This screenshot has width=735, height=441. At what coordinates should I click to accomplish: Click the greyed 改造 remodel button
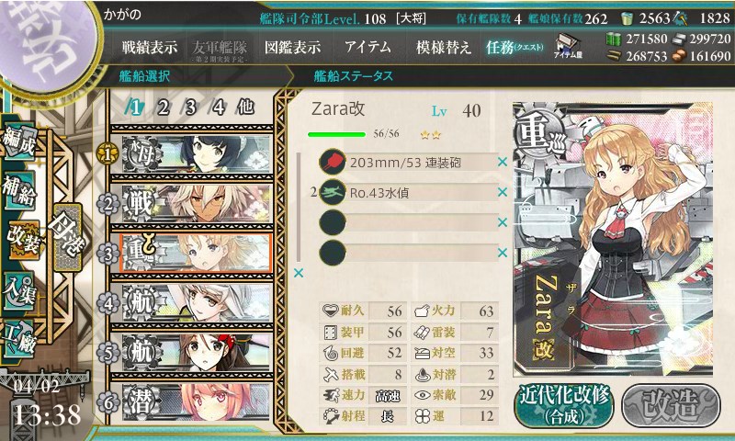(671, 406)
